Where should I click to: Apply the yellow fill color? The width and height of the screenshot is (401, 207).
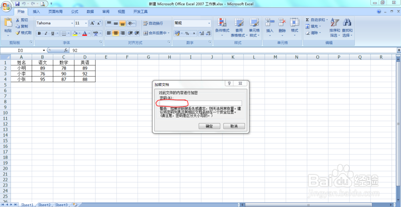pos(75,33)
